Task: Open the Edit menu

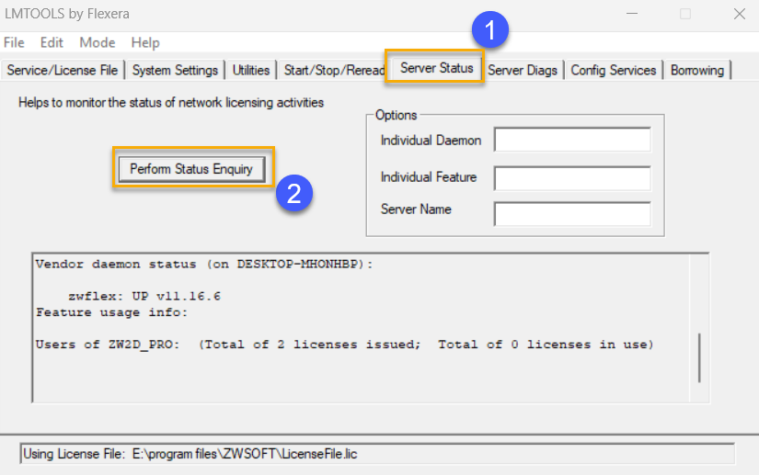Action: 52,42
